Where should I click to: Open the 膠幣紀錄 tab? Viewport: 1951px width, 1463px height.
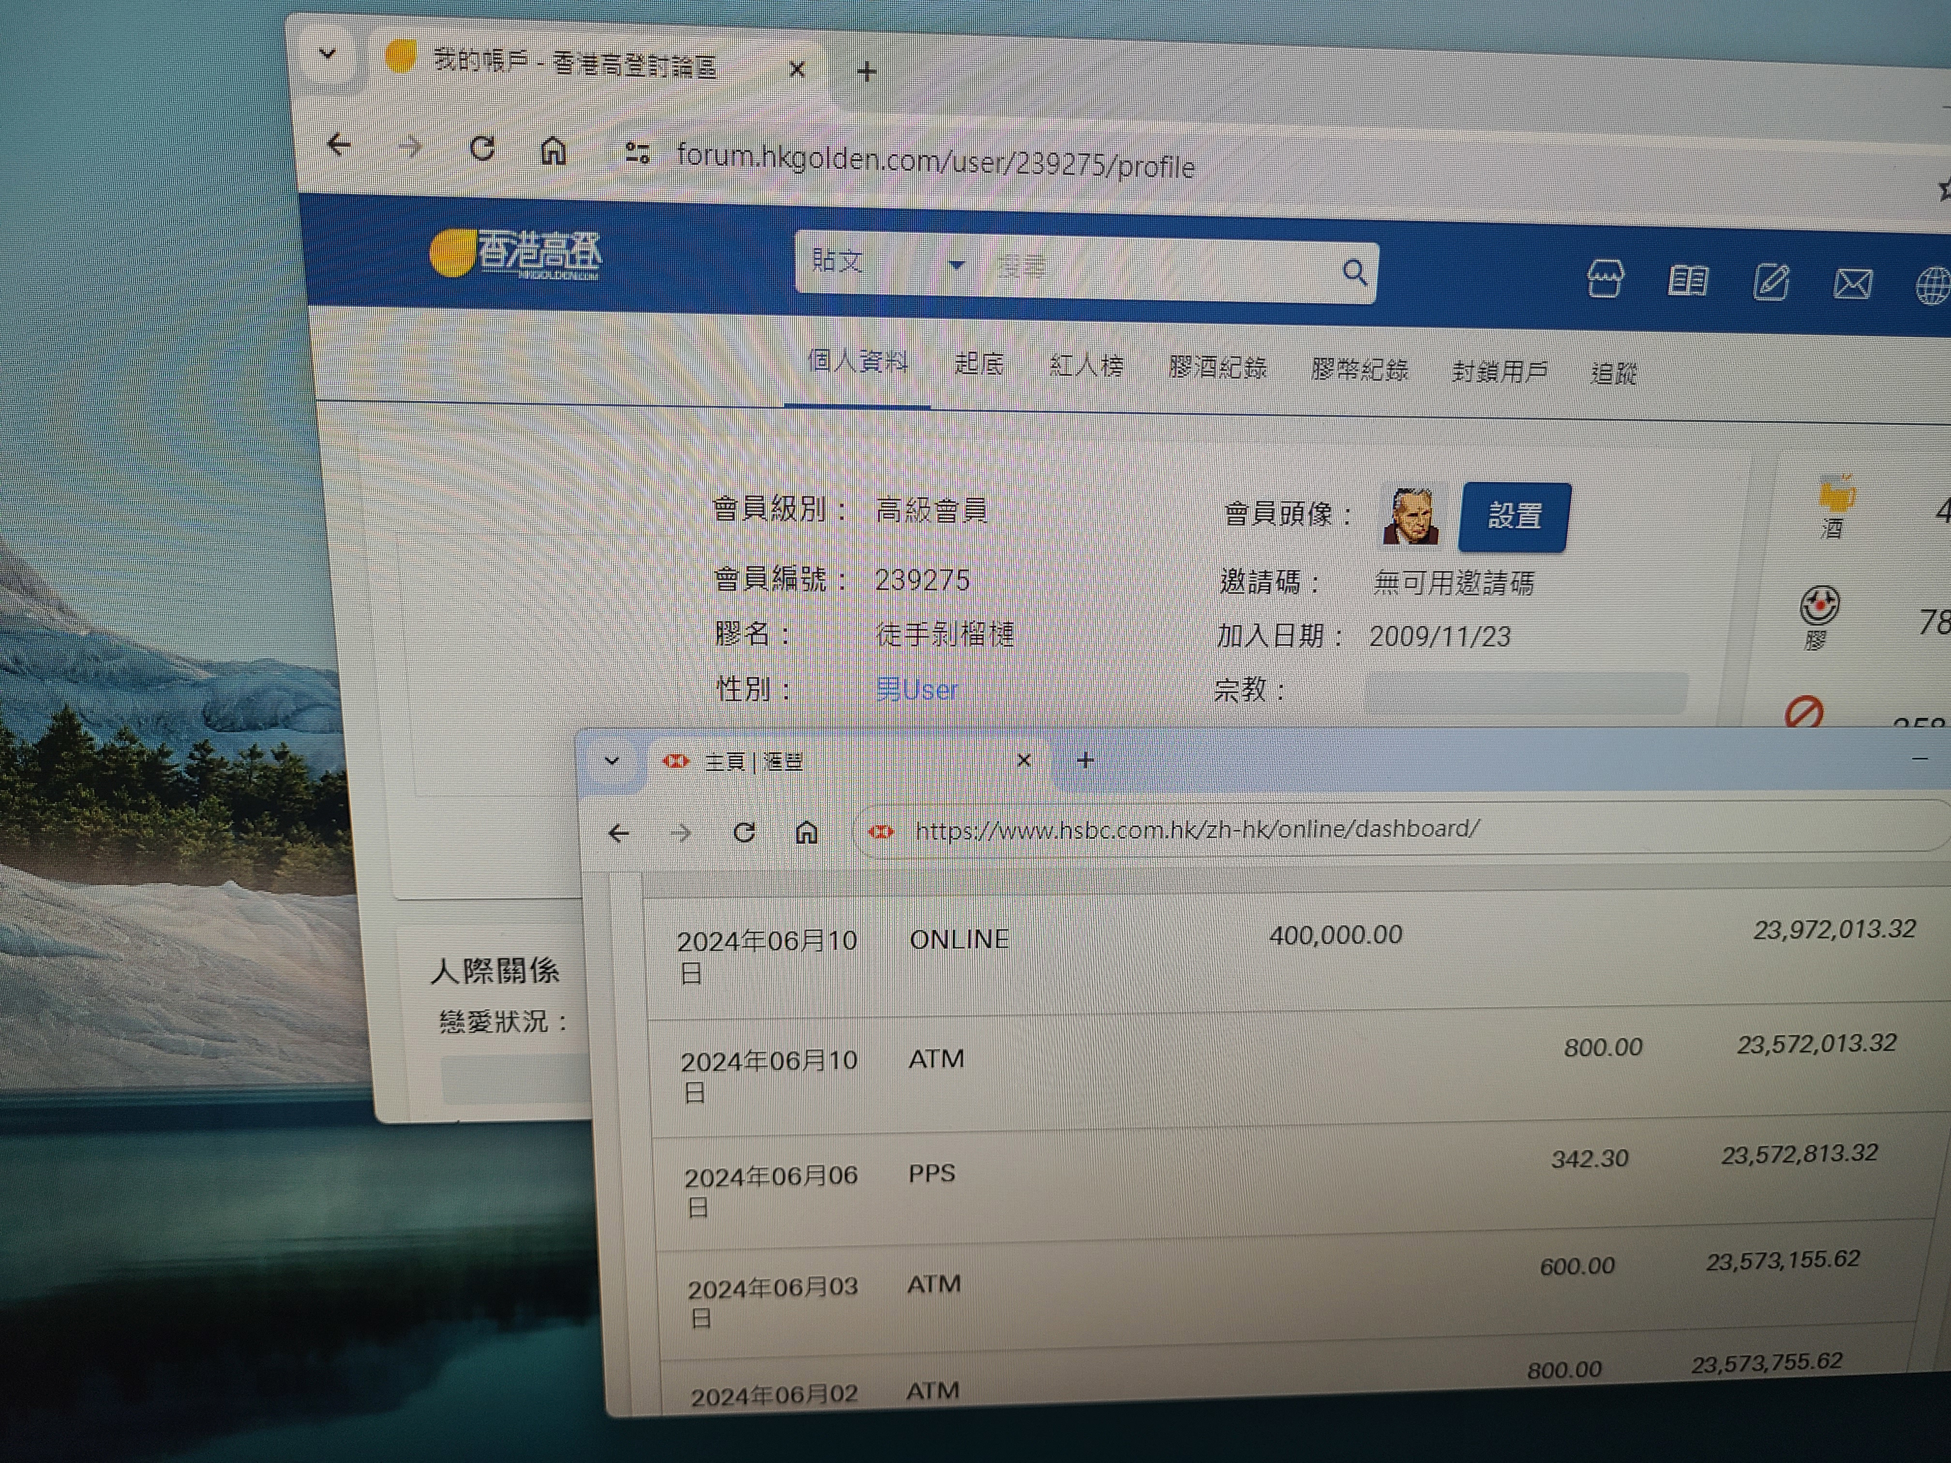click(1359, 371)
